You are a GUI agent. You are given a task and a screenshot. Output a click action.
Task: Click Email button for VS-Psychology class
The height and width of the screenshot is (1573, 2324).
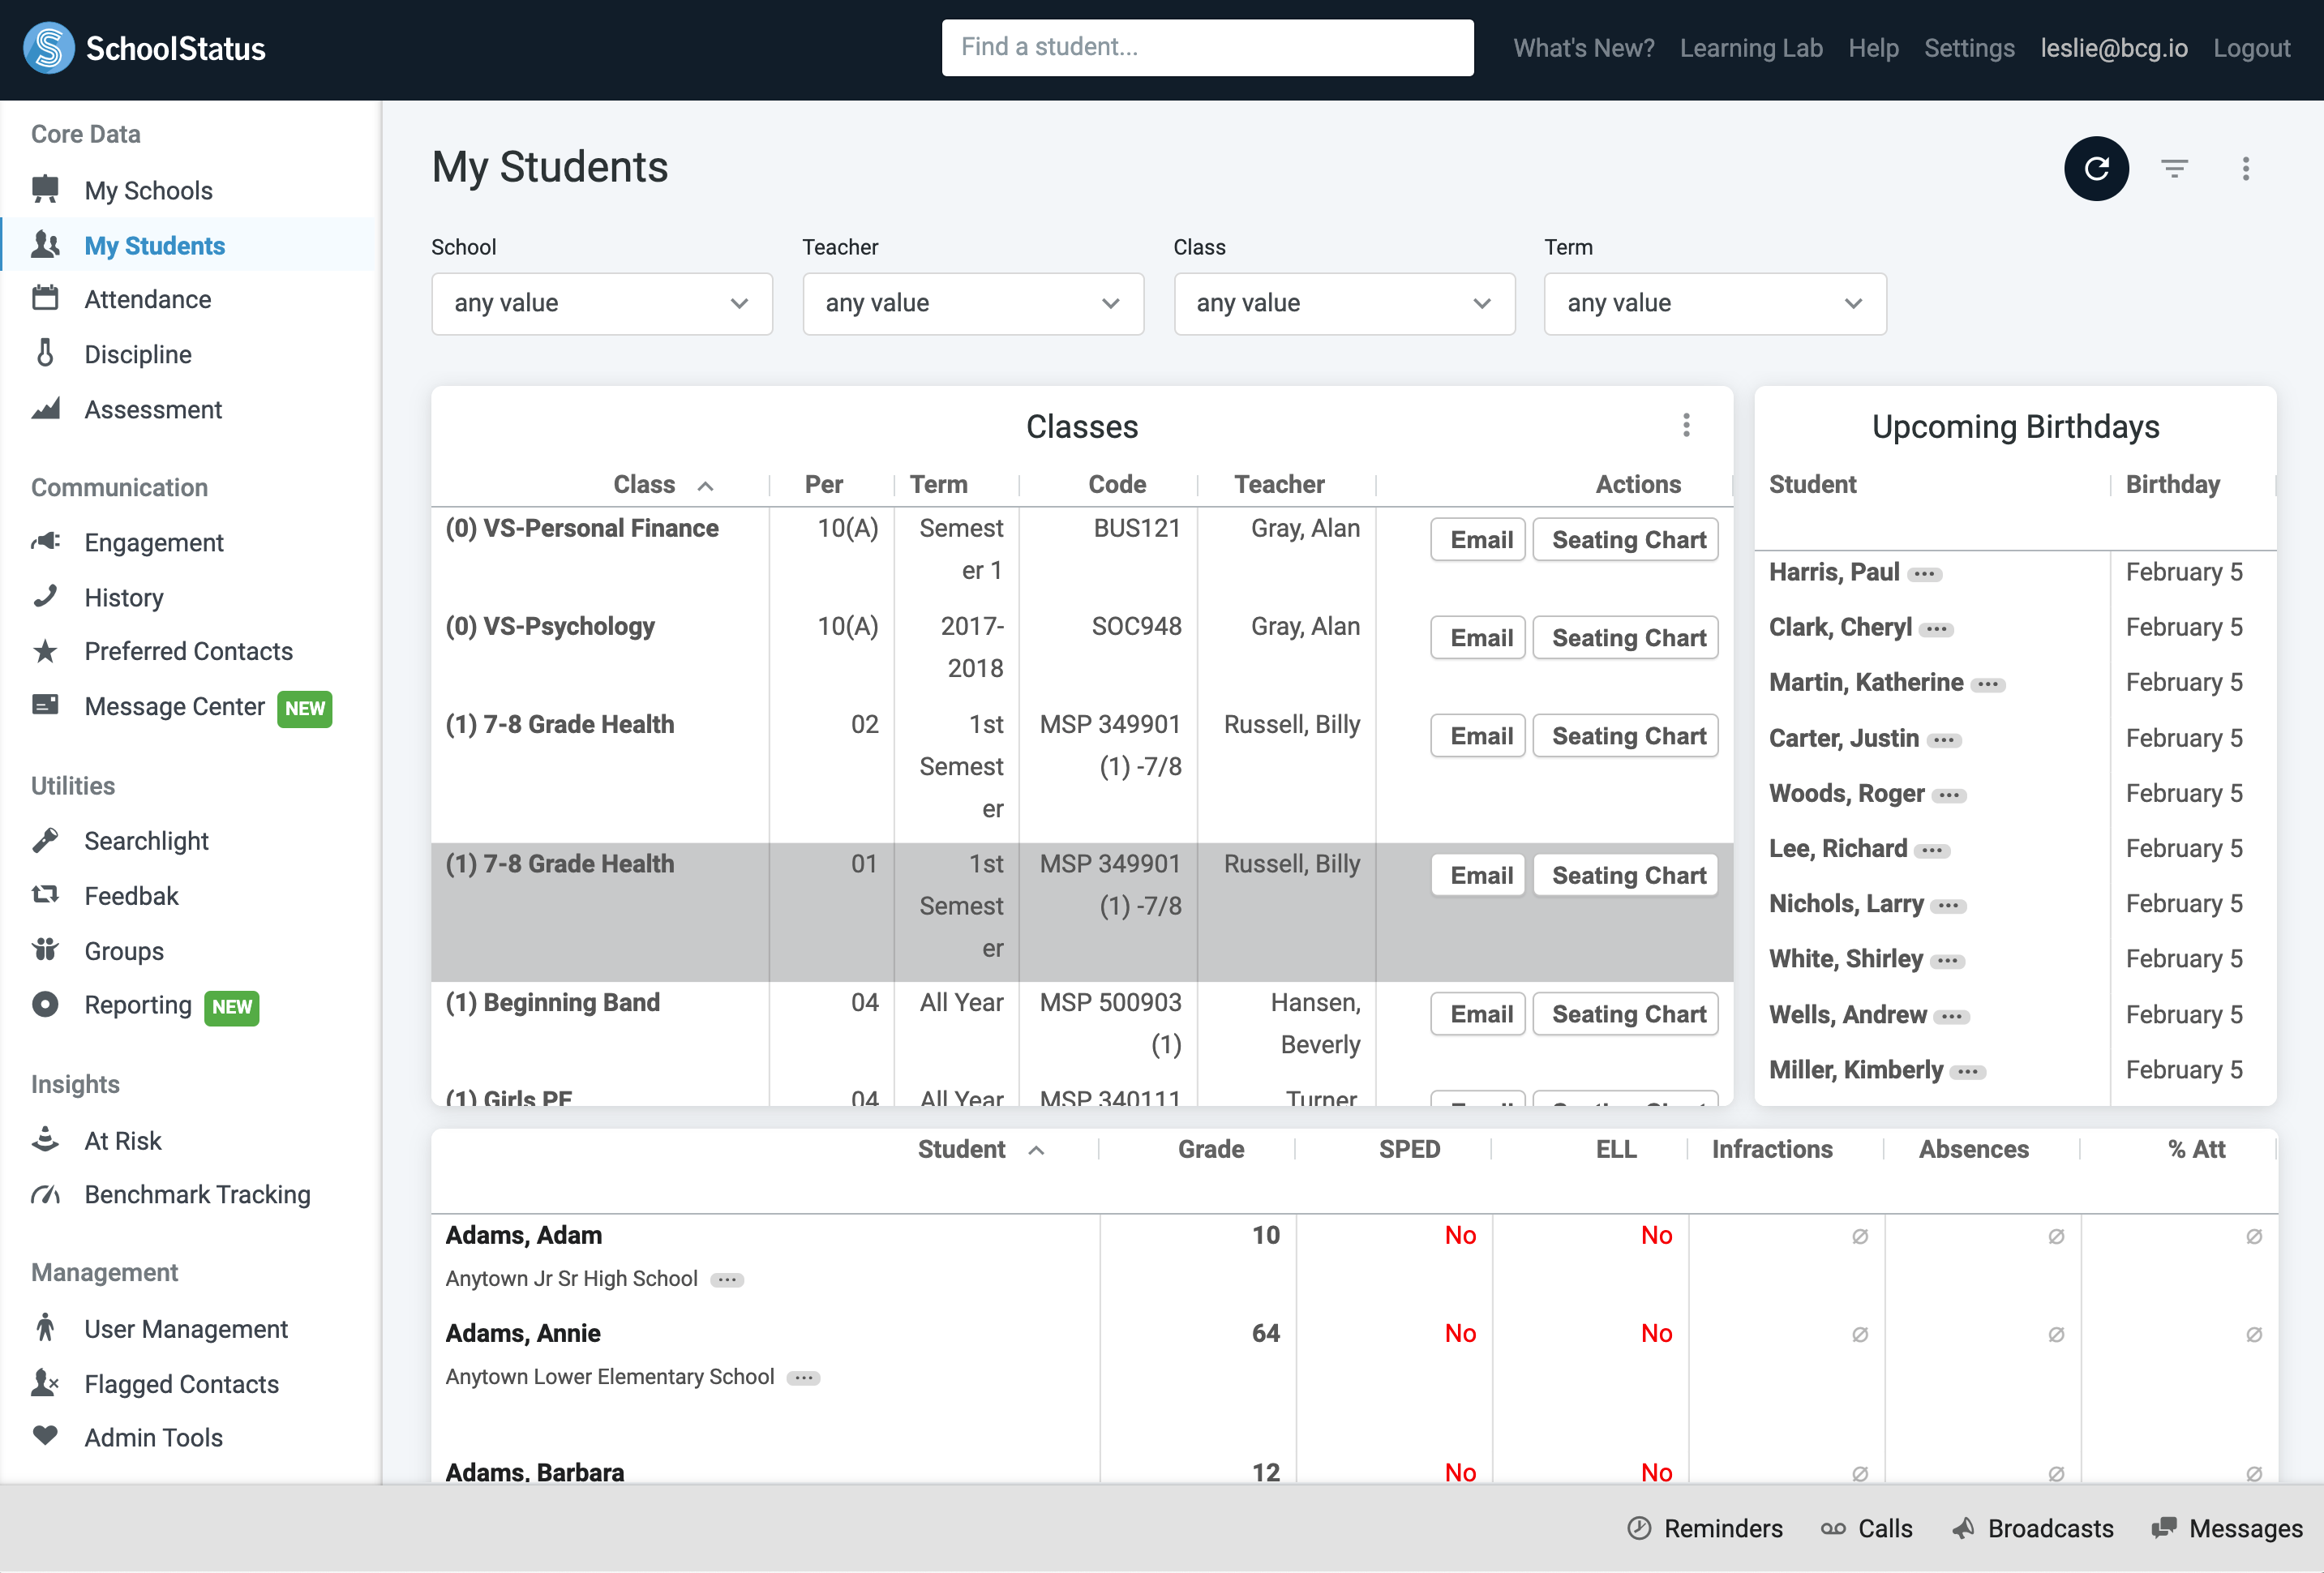[x=1480, y=638]
